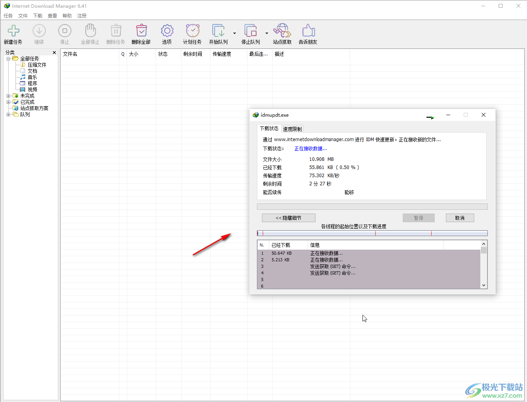Select thread row 2 showing 5.213 KB
This screenshot has width=527, height=402.
(x=369, y=260)
